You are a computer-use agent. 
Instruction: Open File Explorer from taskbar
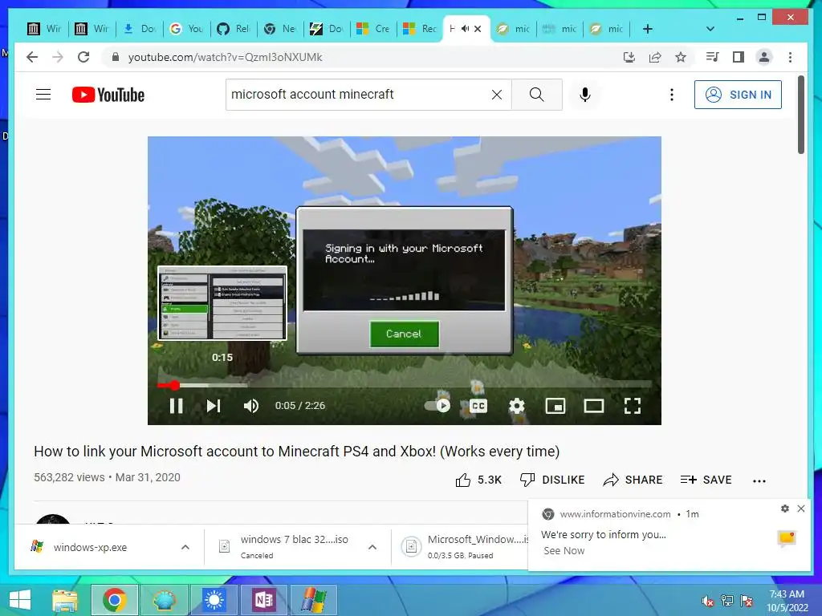pos(64,600)
